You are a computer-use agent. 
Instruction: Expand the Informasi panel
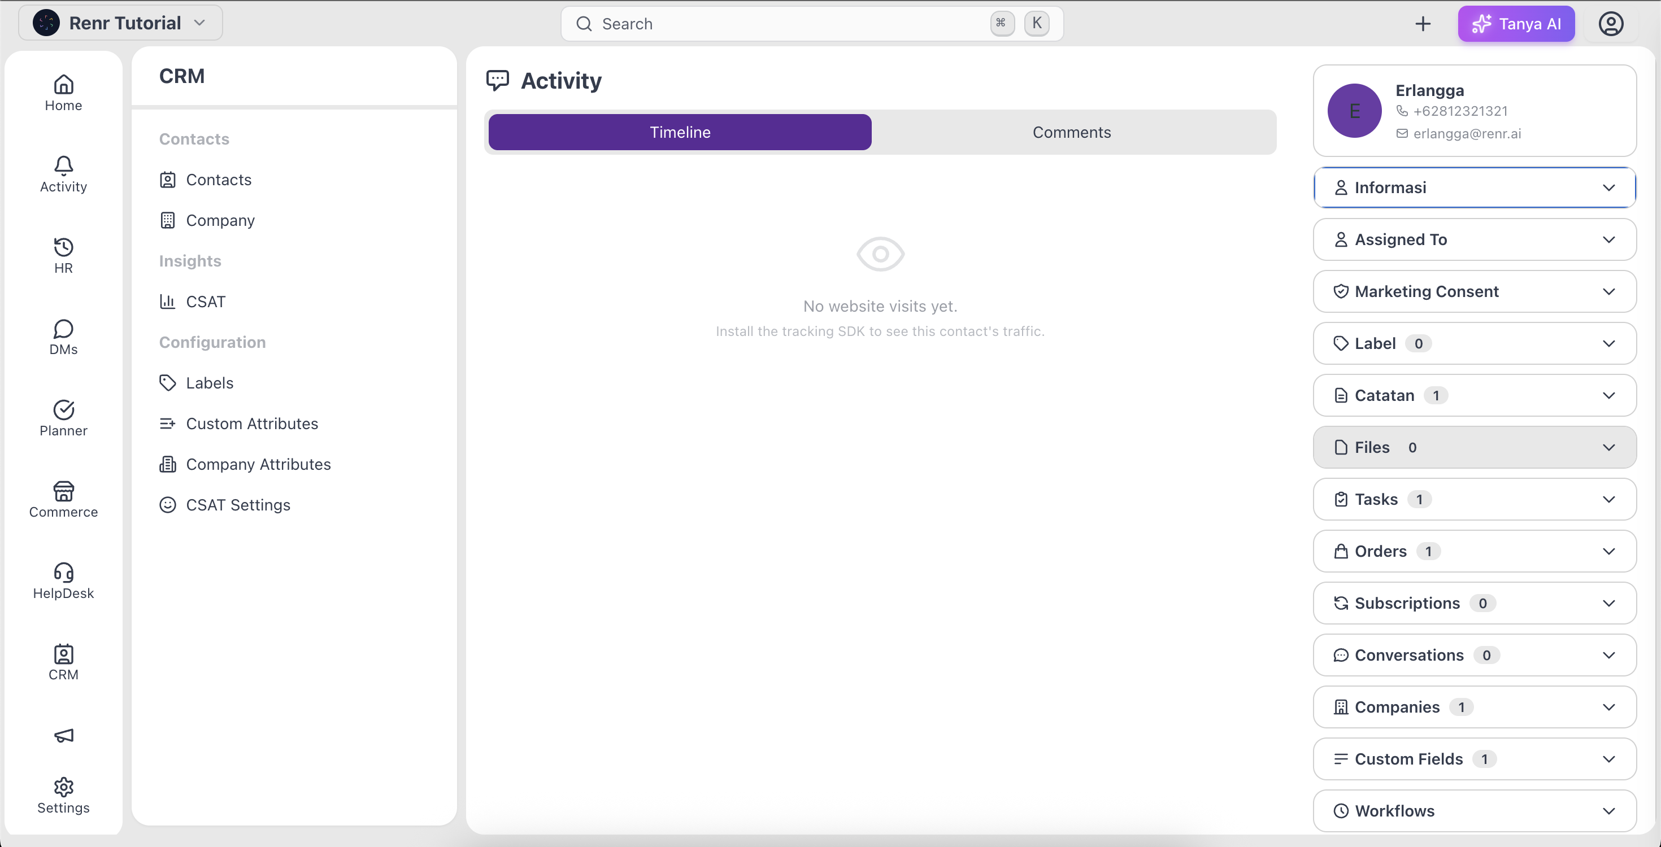[x=1474, y=187]
